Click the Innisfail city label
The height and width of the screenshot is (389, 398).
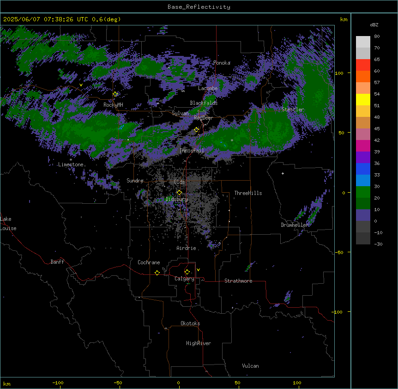[192, 151]
